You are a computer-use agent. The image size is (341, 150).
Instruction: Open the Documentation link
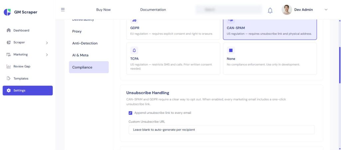pyautogui.click(x=153, y=10)
